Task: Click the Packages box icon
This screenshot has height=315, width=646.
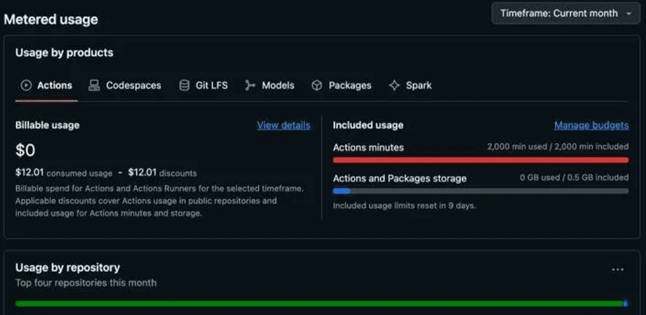Action: pyautogui.click(x=317, y=85)
